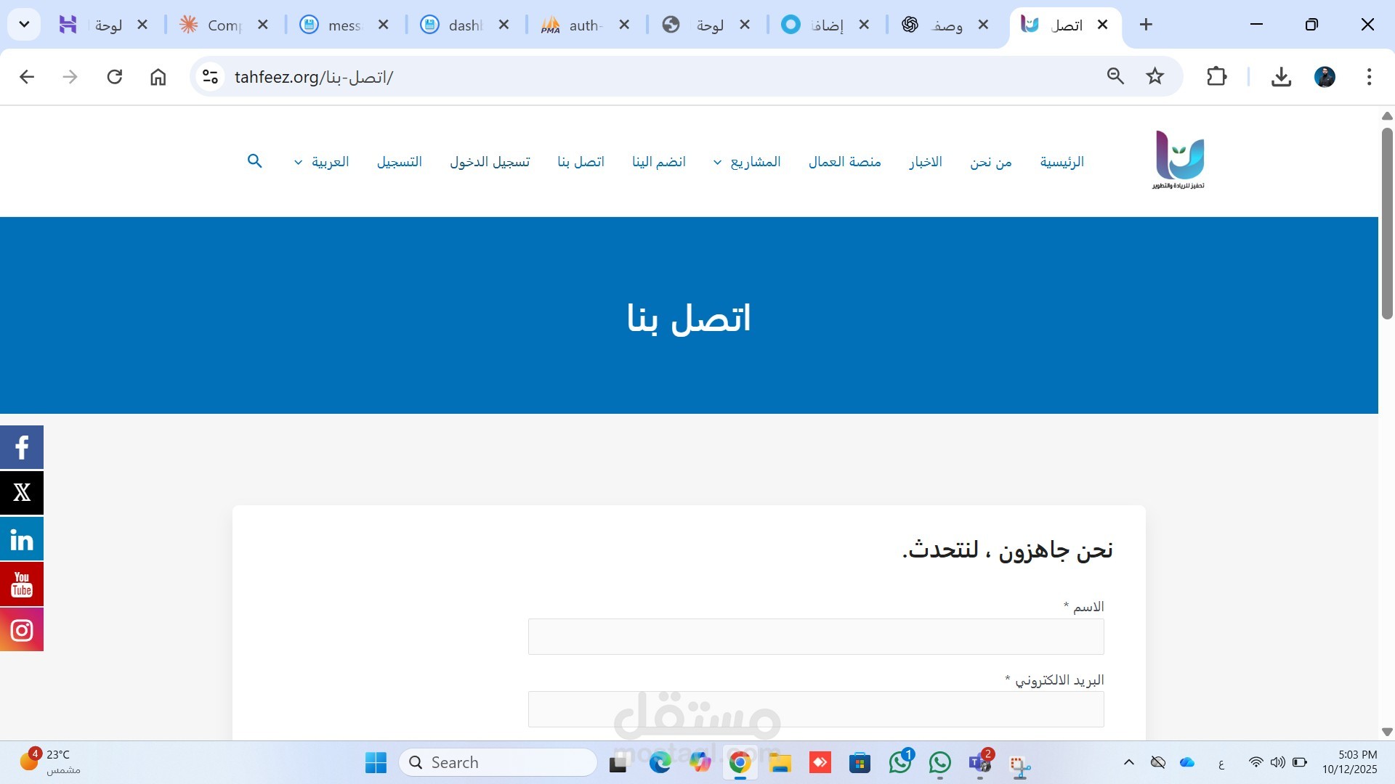Bookmark this page with the star icon

[1155, 76]
